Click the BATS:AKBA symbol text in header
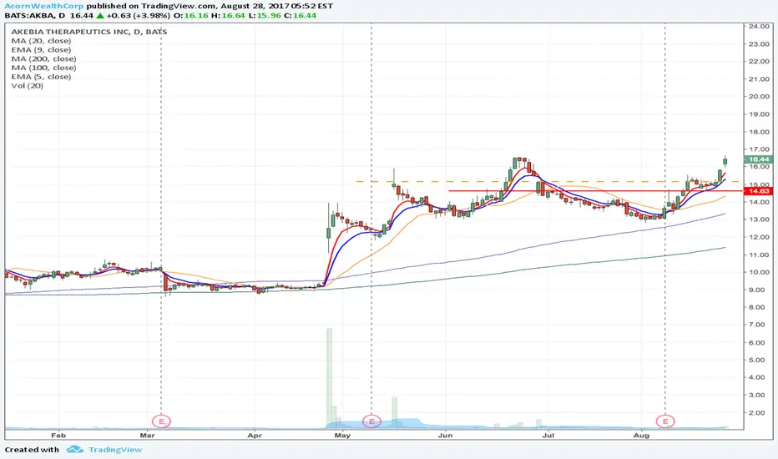 coord(28,15)
